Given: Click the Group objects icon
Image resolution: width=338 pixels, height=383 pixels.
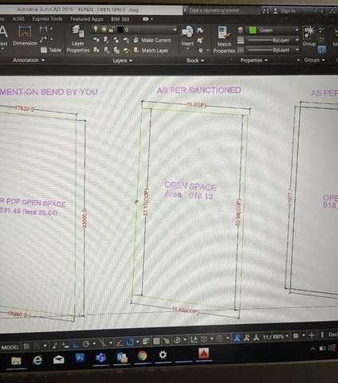Looking at the screenshot, I should 309,36.
